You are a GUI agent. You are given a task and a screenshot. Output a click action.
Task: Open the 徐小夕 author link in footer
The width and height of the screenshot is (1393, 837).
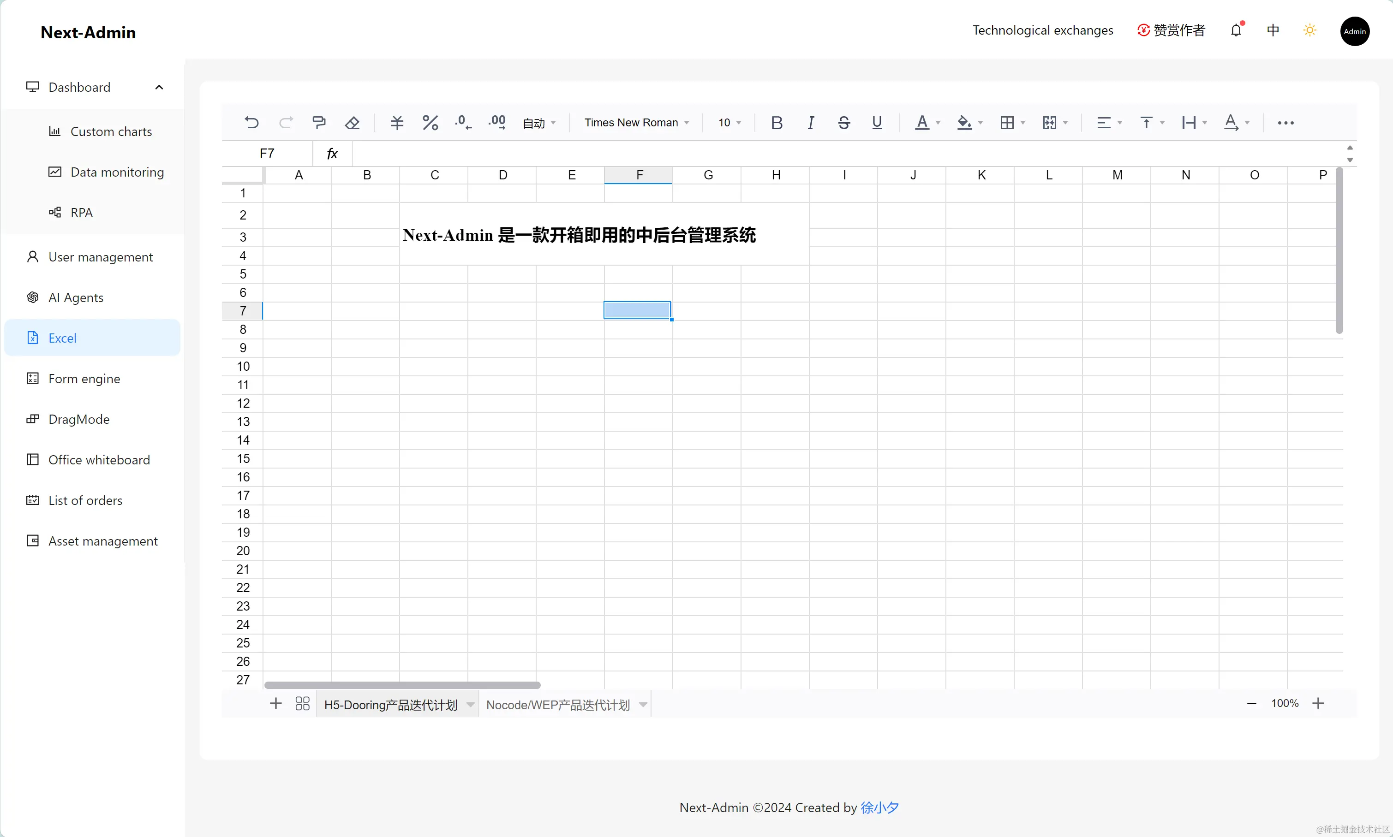(x=879, y=807)
